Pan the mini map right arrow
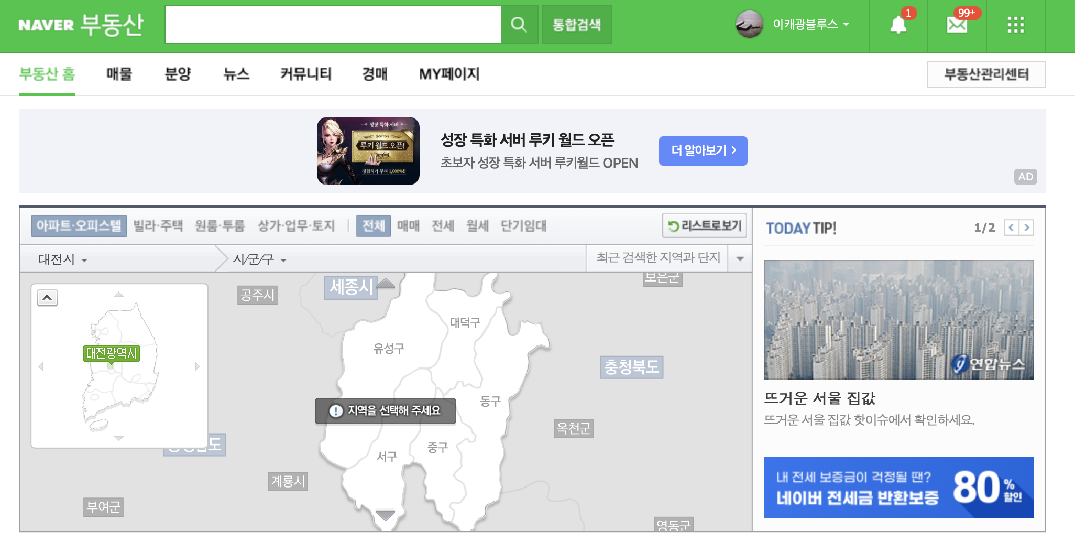Viewport: 1075px width, 541px height. point(197,366)
